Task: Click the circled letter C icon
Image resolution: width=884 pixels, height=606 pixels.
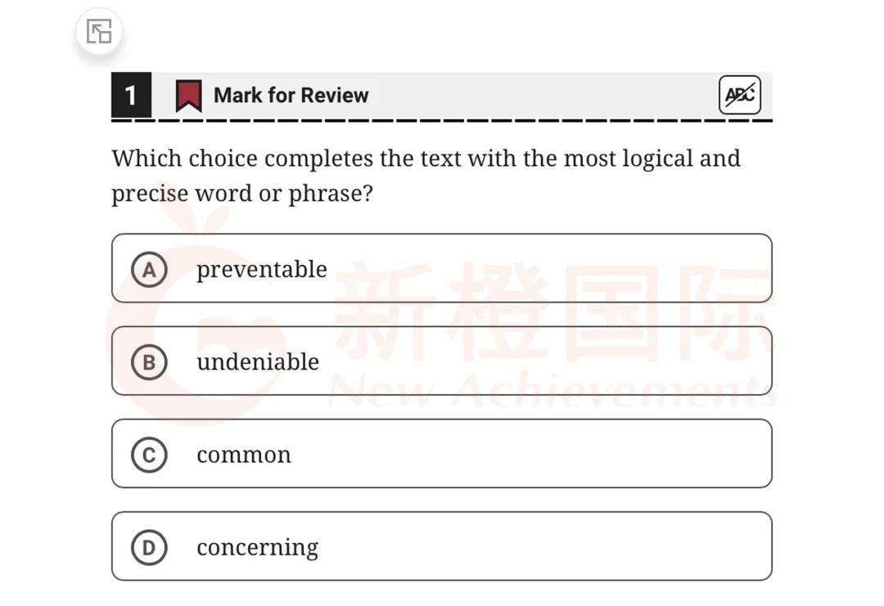Action: [x=149, y=455]
